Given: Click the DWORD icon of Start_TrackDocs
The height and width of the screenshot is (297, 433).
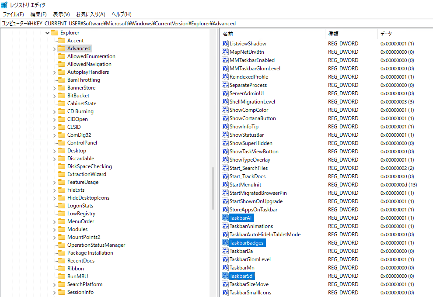Looking at the screenshot, I should (x=225, y=176).
